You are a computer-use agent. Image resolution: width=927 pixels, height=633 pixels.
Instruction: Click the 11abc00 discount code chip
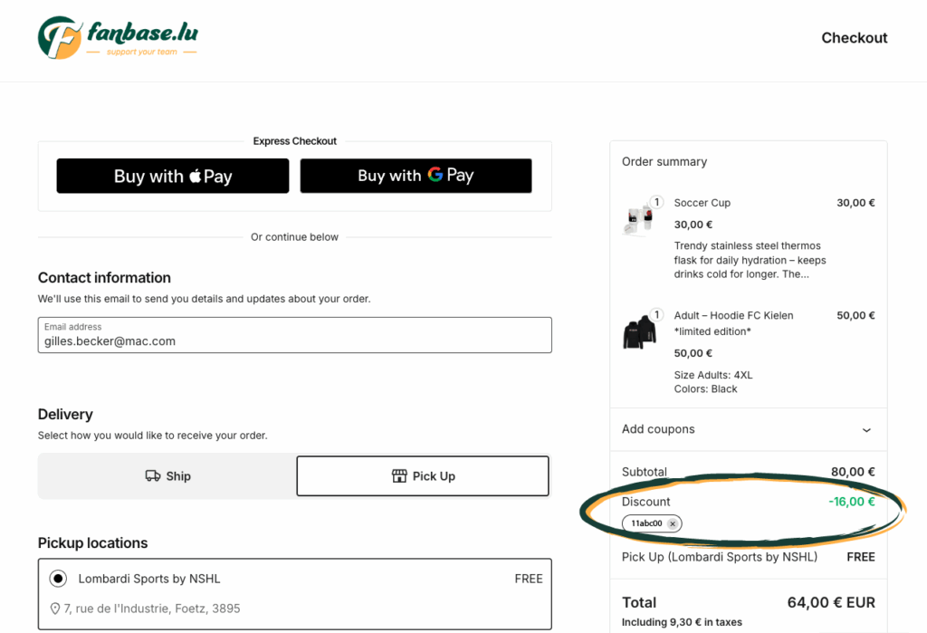pos(646,524)
